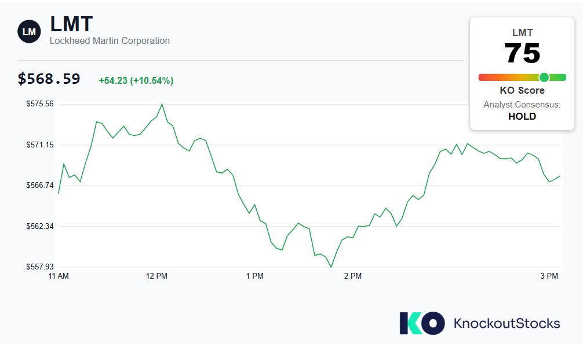This screenshot has width=583, height=344.
Task: Click the 2 PM time axis label
Action: 353,276
